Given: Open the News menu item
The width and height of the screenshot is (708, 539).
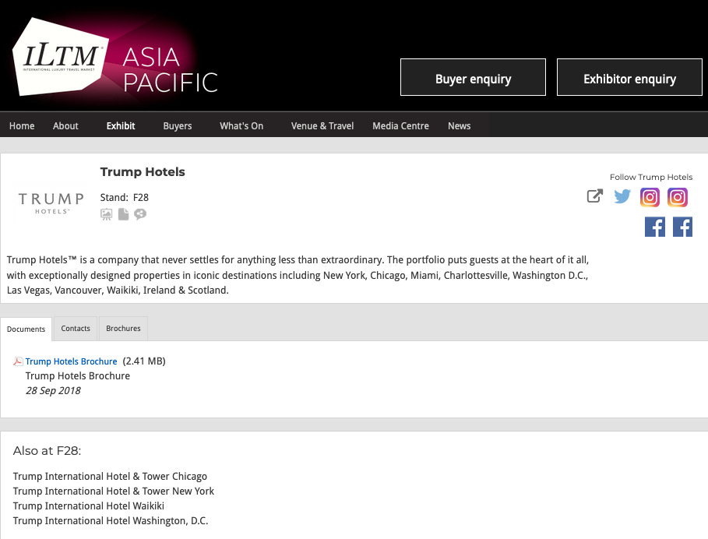Looking at the screenshot, I should [460, 126].
